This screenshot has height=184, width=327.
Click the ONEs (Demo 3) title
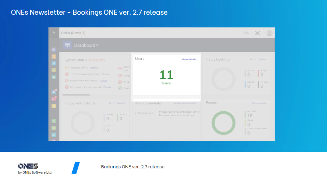point(73,33)
